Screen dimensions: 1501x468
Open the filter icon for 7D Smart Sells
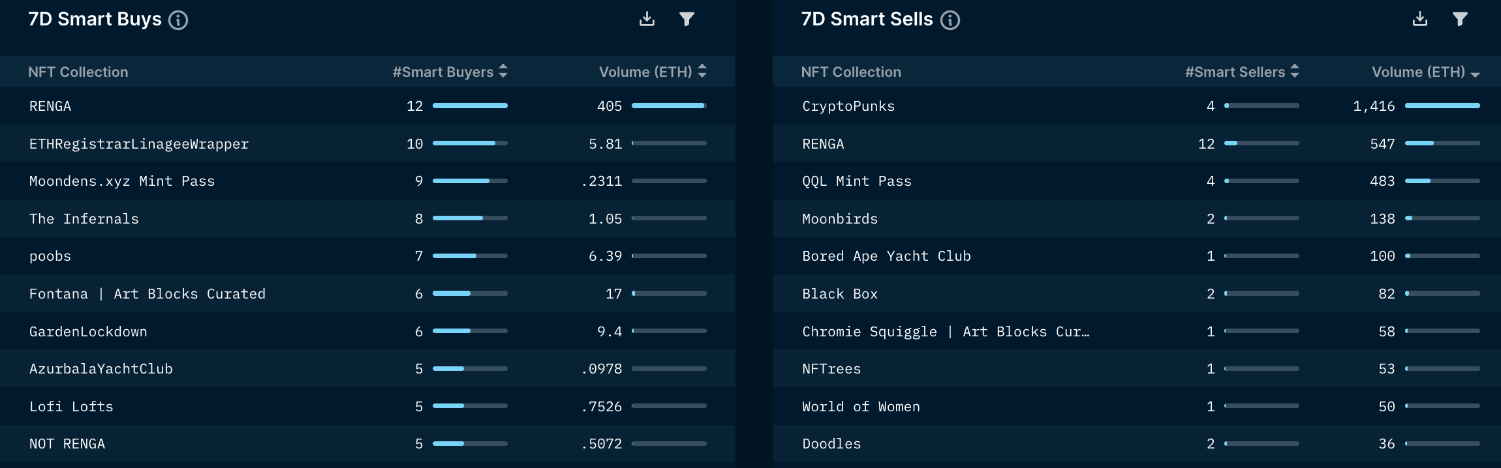coord(1460,20)
